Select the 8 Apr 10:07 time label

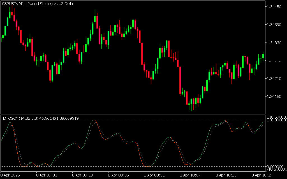pos(190,175)
